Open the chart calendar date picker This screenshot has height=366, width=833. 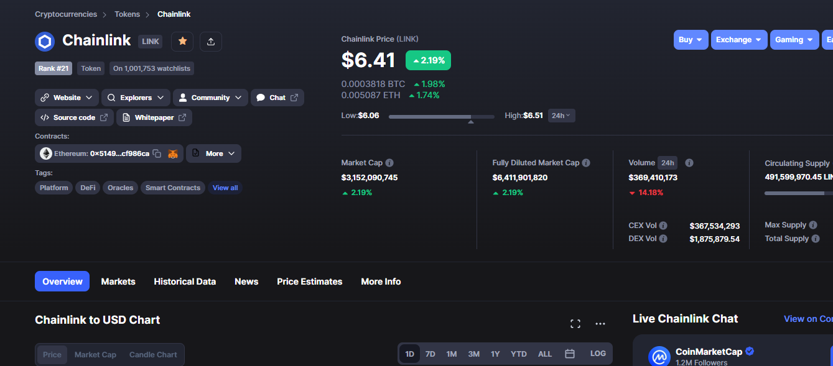570,354
